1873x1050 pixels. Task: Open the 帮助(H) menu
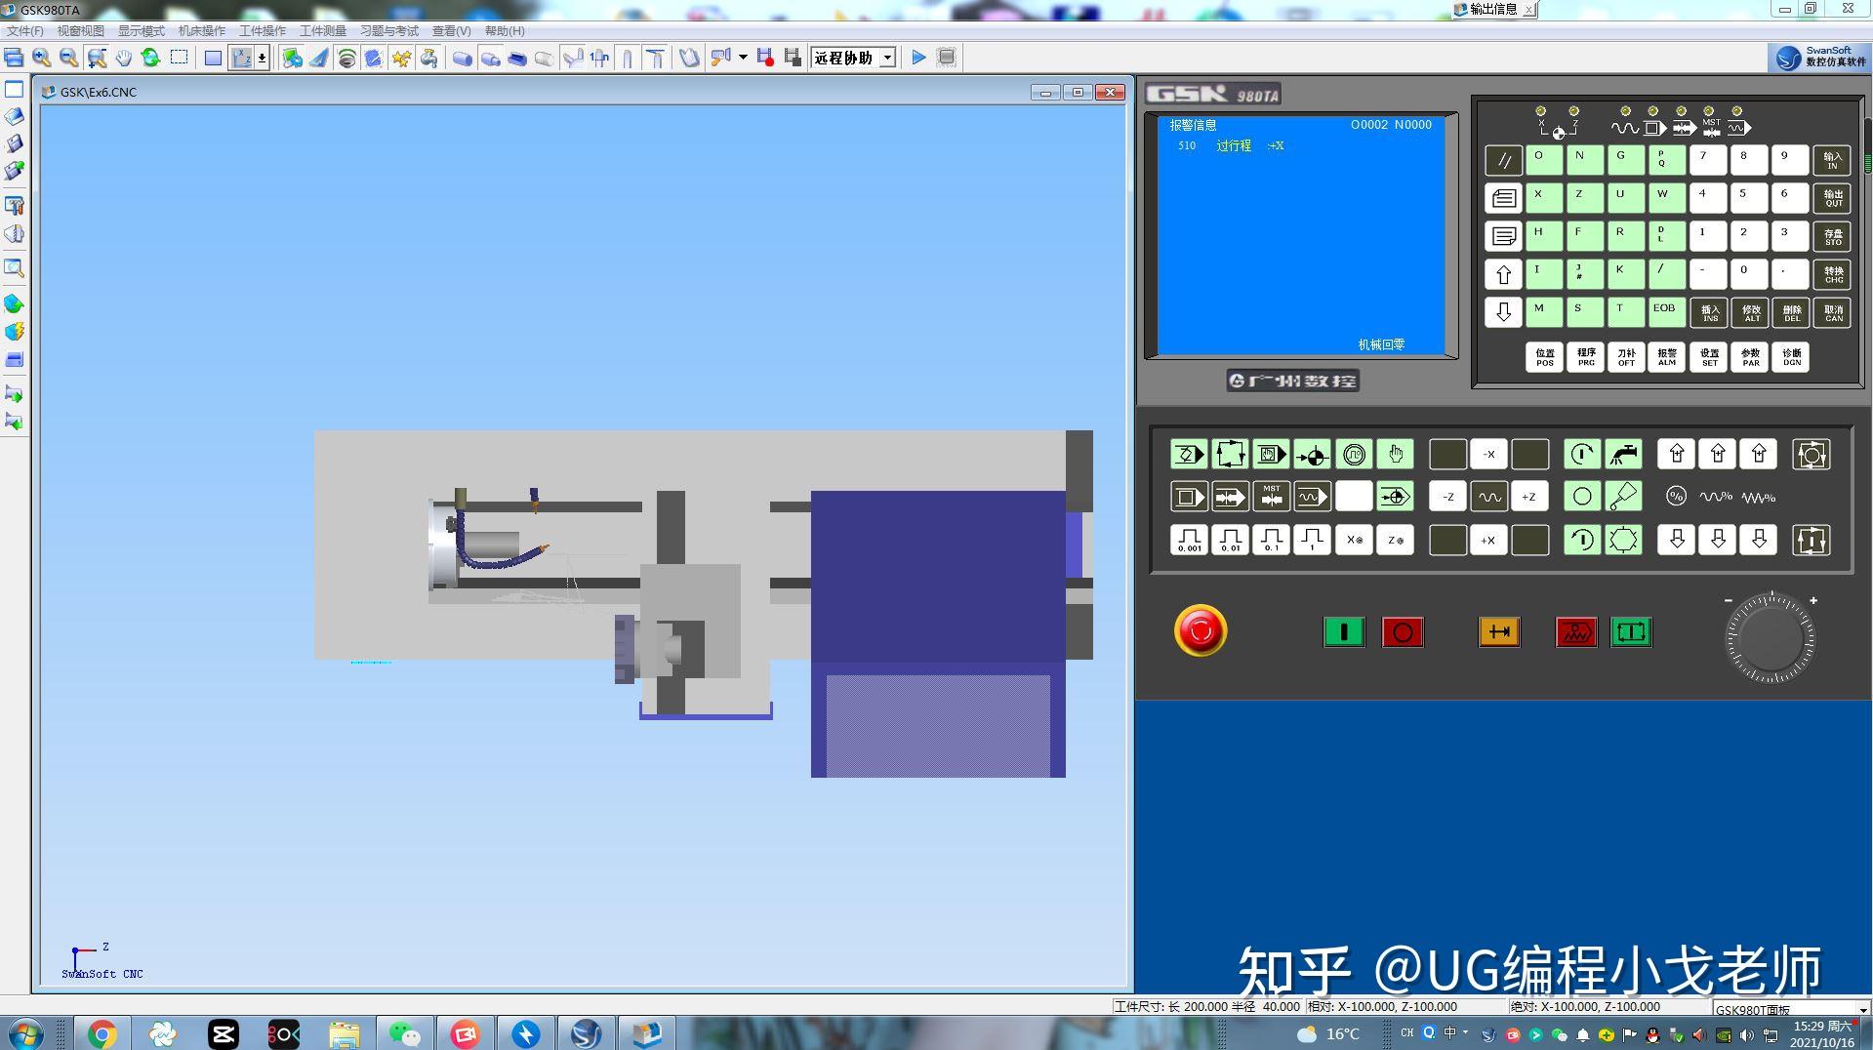click(505, 30)
